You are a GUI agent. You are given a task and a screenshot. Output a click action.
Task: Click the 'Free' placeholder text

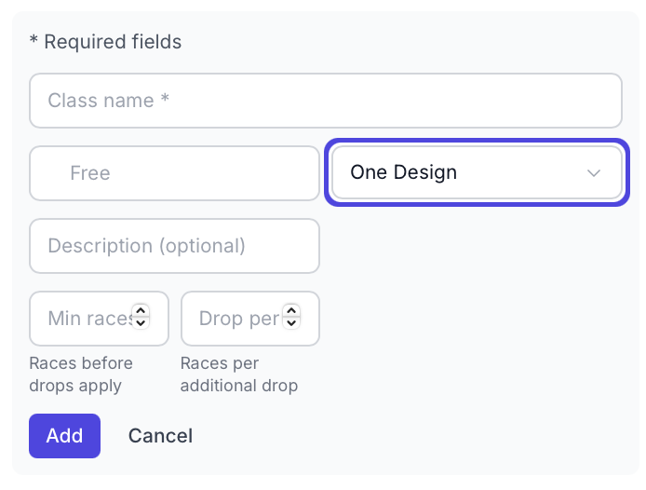90,173
